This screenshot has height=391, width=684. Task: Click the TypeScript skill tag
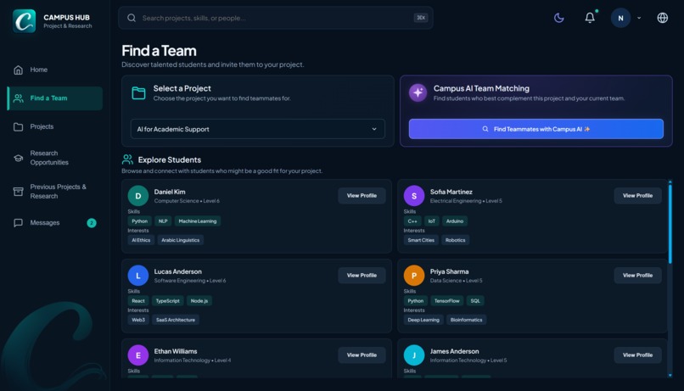[x=167, y=301]
